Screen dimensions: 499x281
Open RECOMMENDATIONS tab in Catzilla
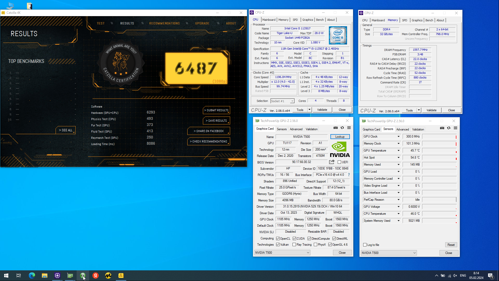[164, 23]
